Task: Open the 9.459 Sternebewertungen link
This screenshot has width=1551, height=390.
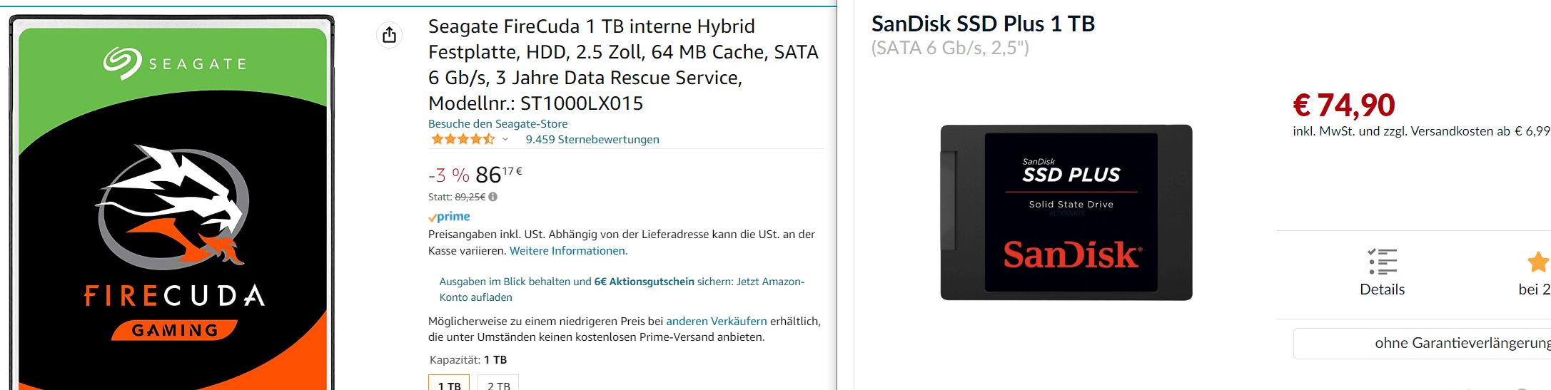Action: click(592, 139)
